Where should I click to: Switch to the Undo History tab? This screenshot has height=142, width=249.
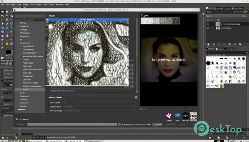tap(238, 8)
